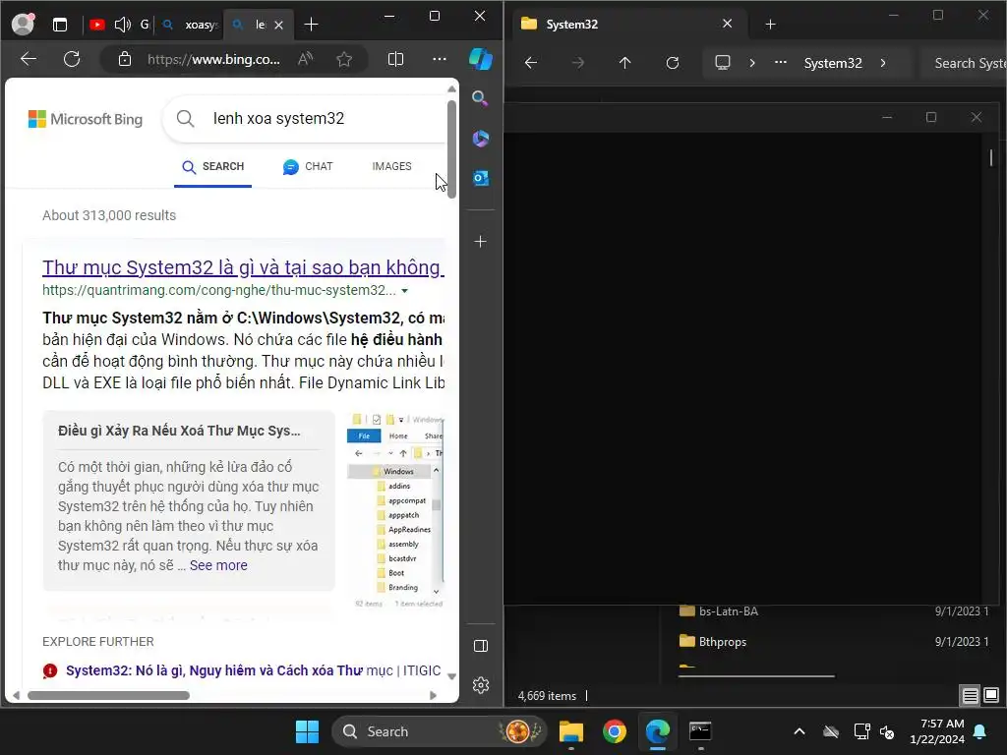The image size is (1007, 755).
Task: Switch to Bing IMAGES tab
Action: coord(391,166)
